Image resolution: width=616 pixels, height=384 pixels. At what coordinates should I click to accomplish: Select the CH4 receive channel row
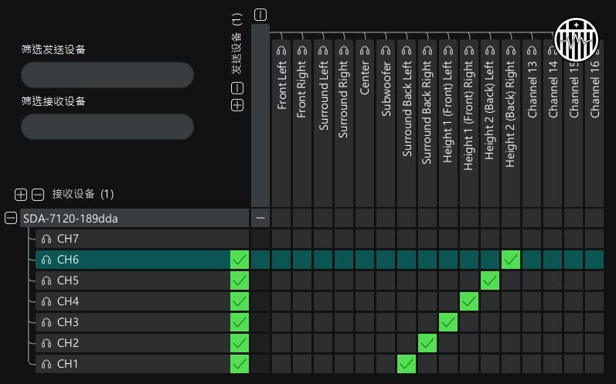pos(131,301)
